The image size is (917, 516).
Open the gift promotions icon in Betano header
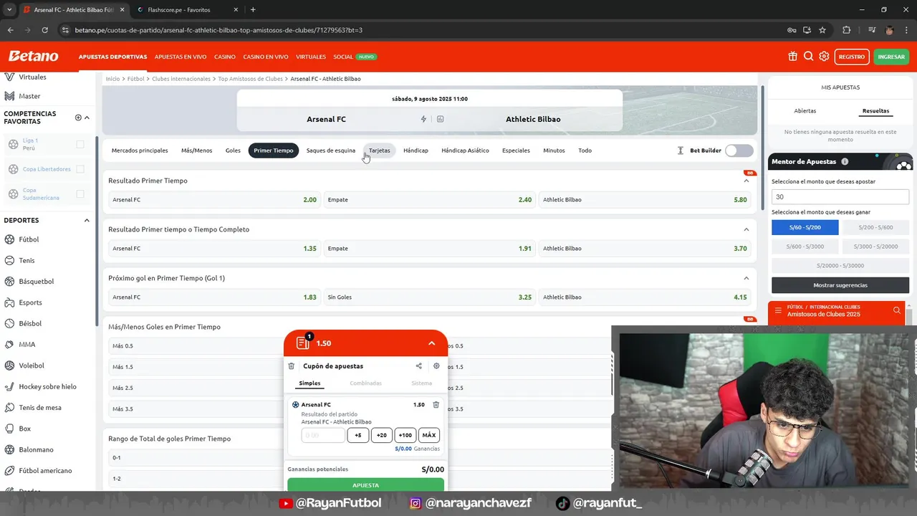click(x=792, y=57)
